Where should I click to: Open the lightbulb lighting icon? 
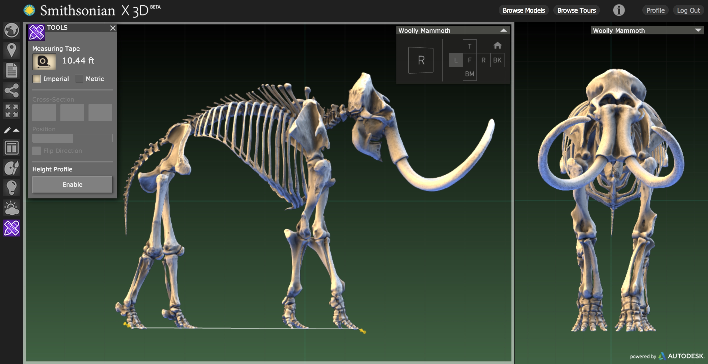tap(12, 188)
